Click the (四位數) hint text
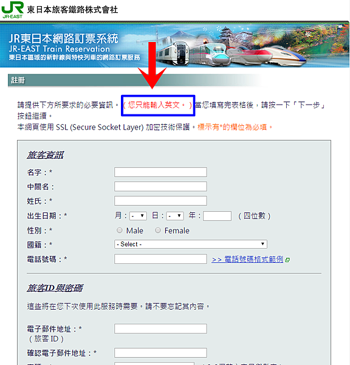Image resolution: width=350 pixels, height=365 pixels. click(254, 216)
